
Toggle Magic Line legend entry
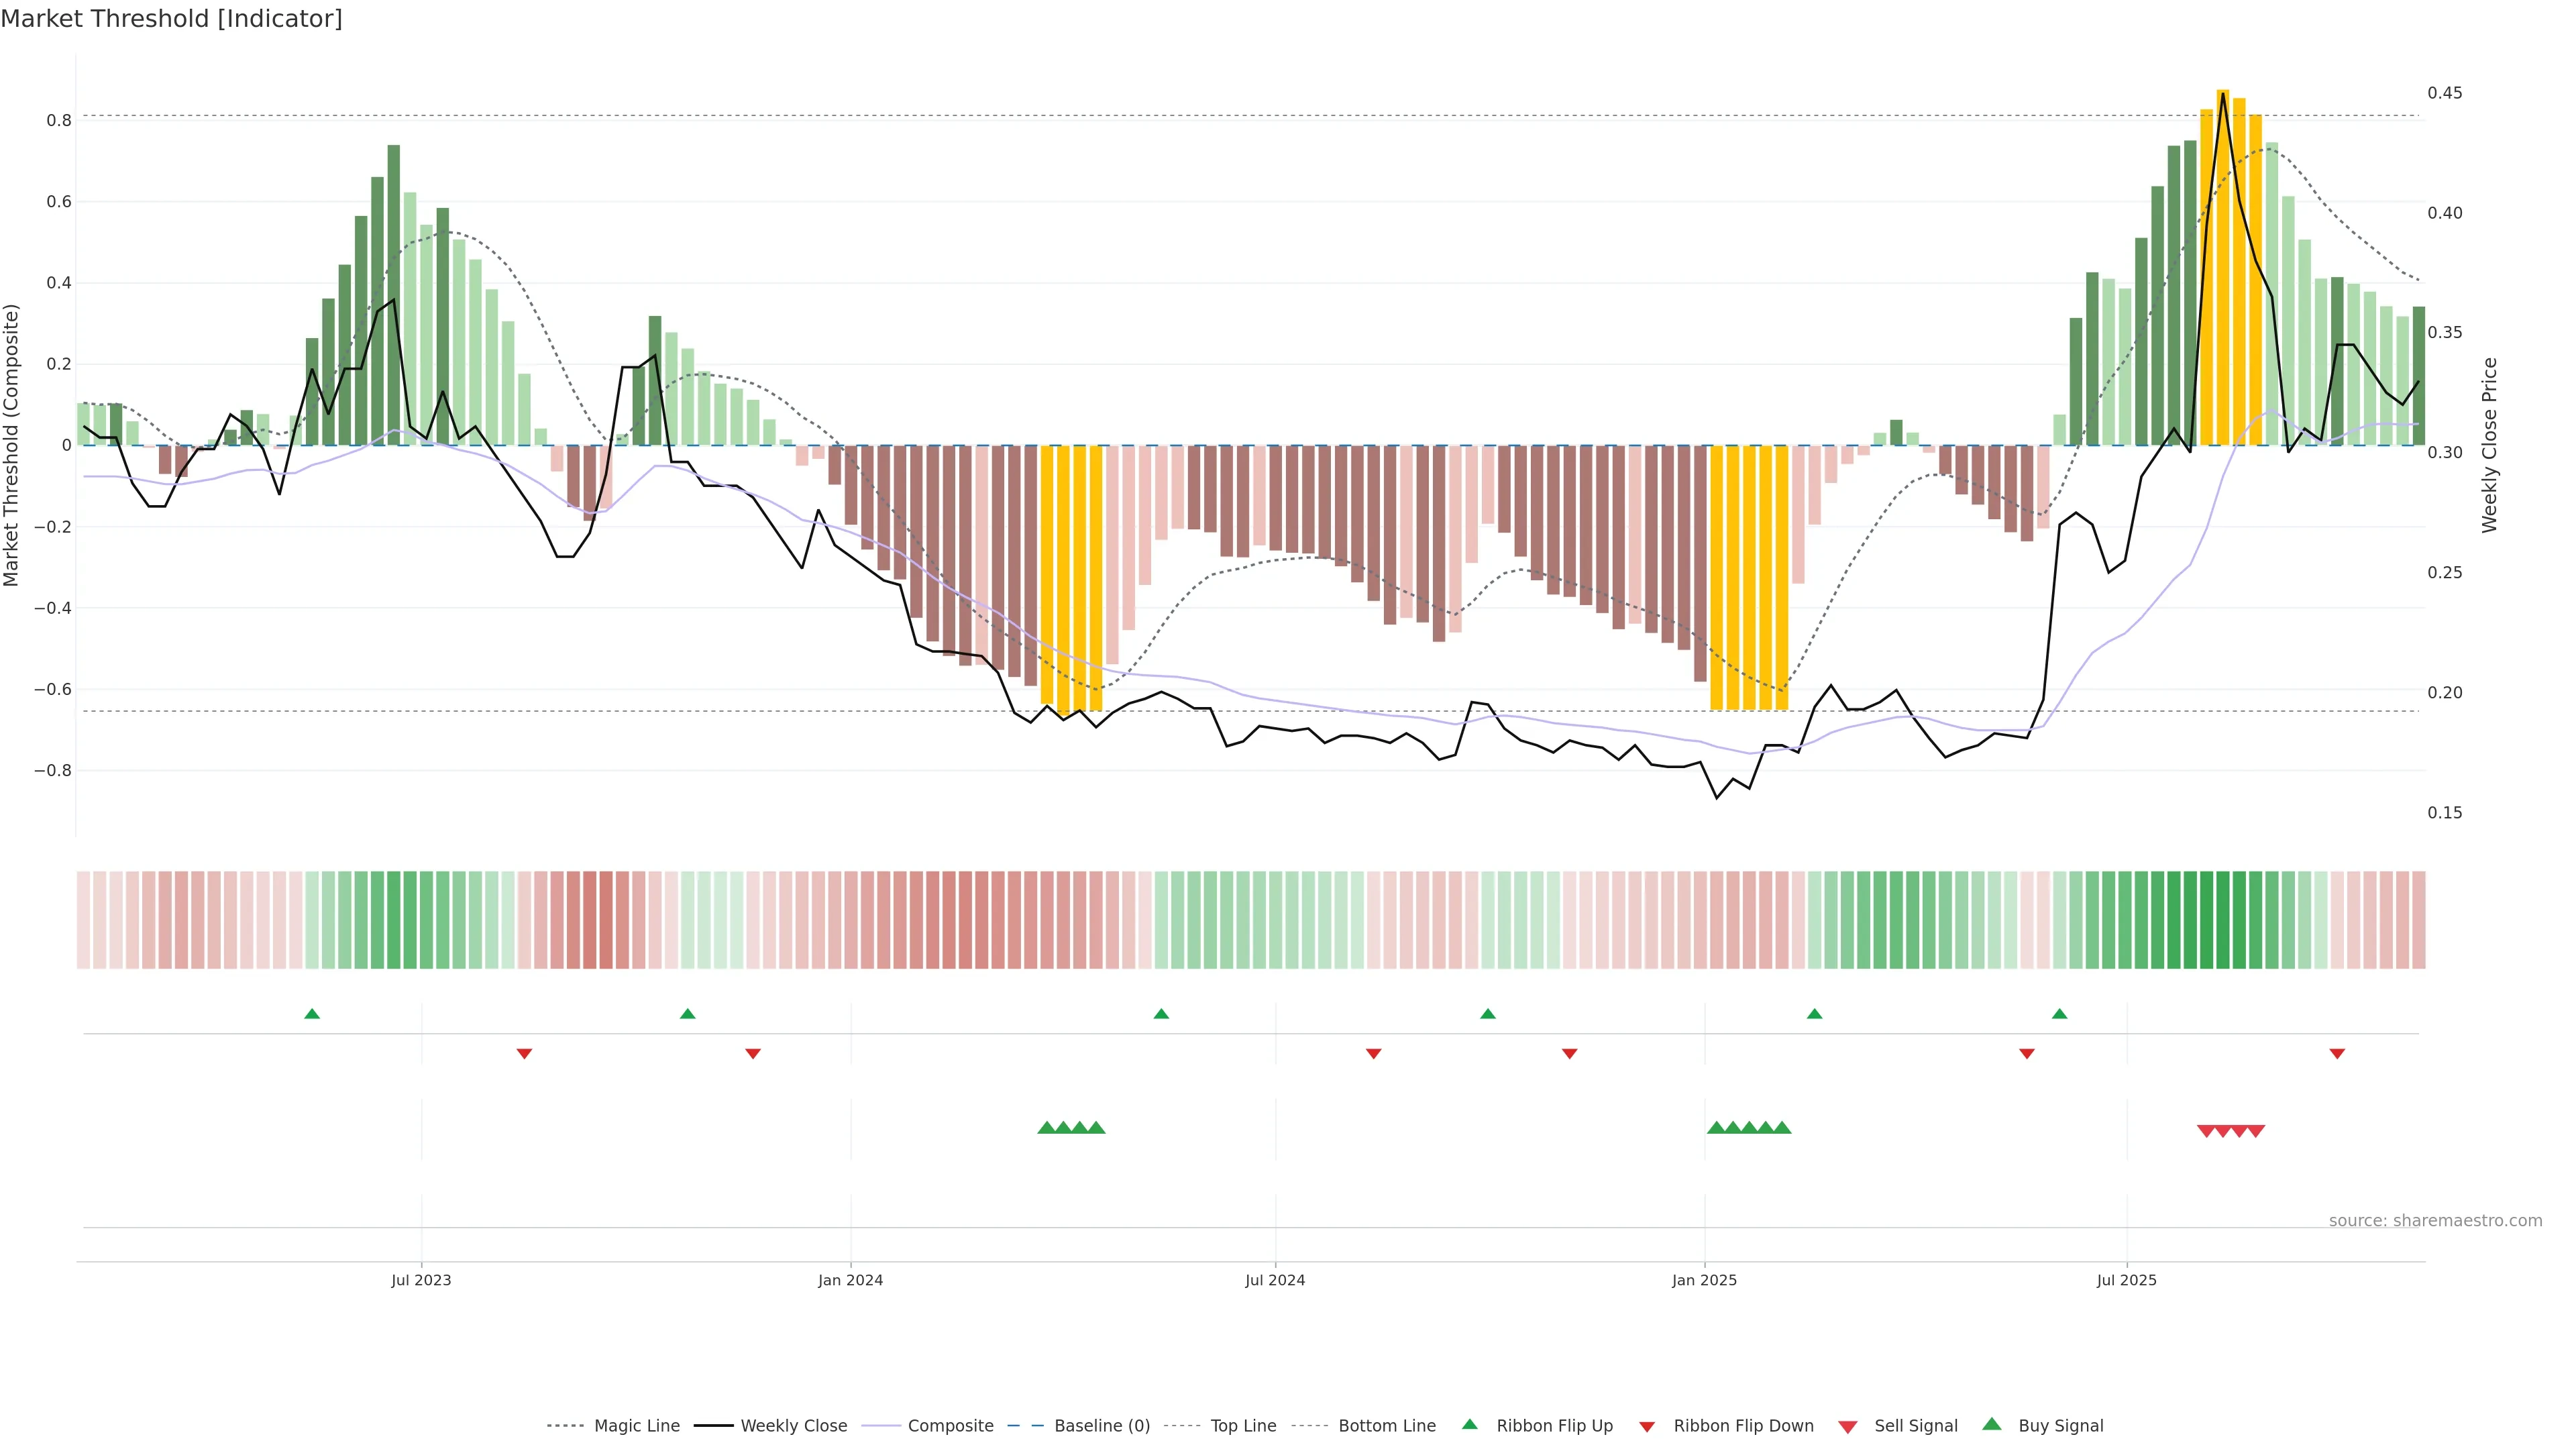(x=636, y=1426)
